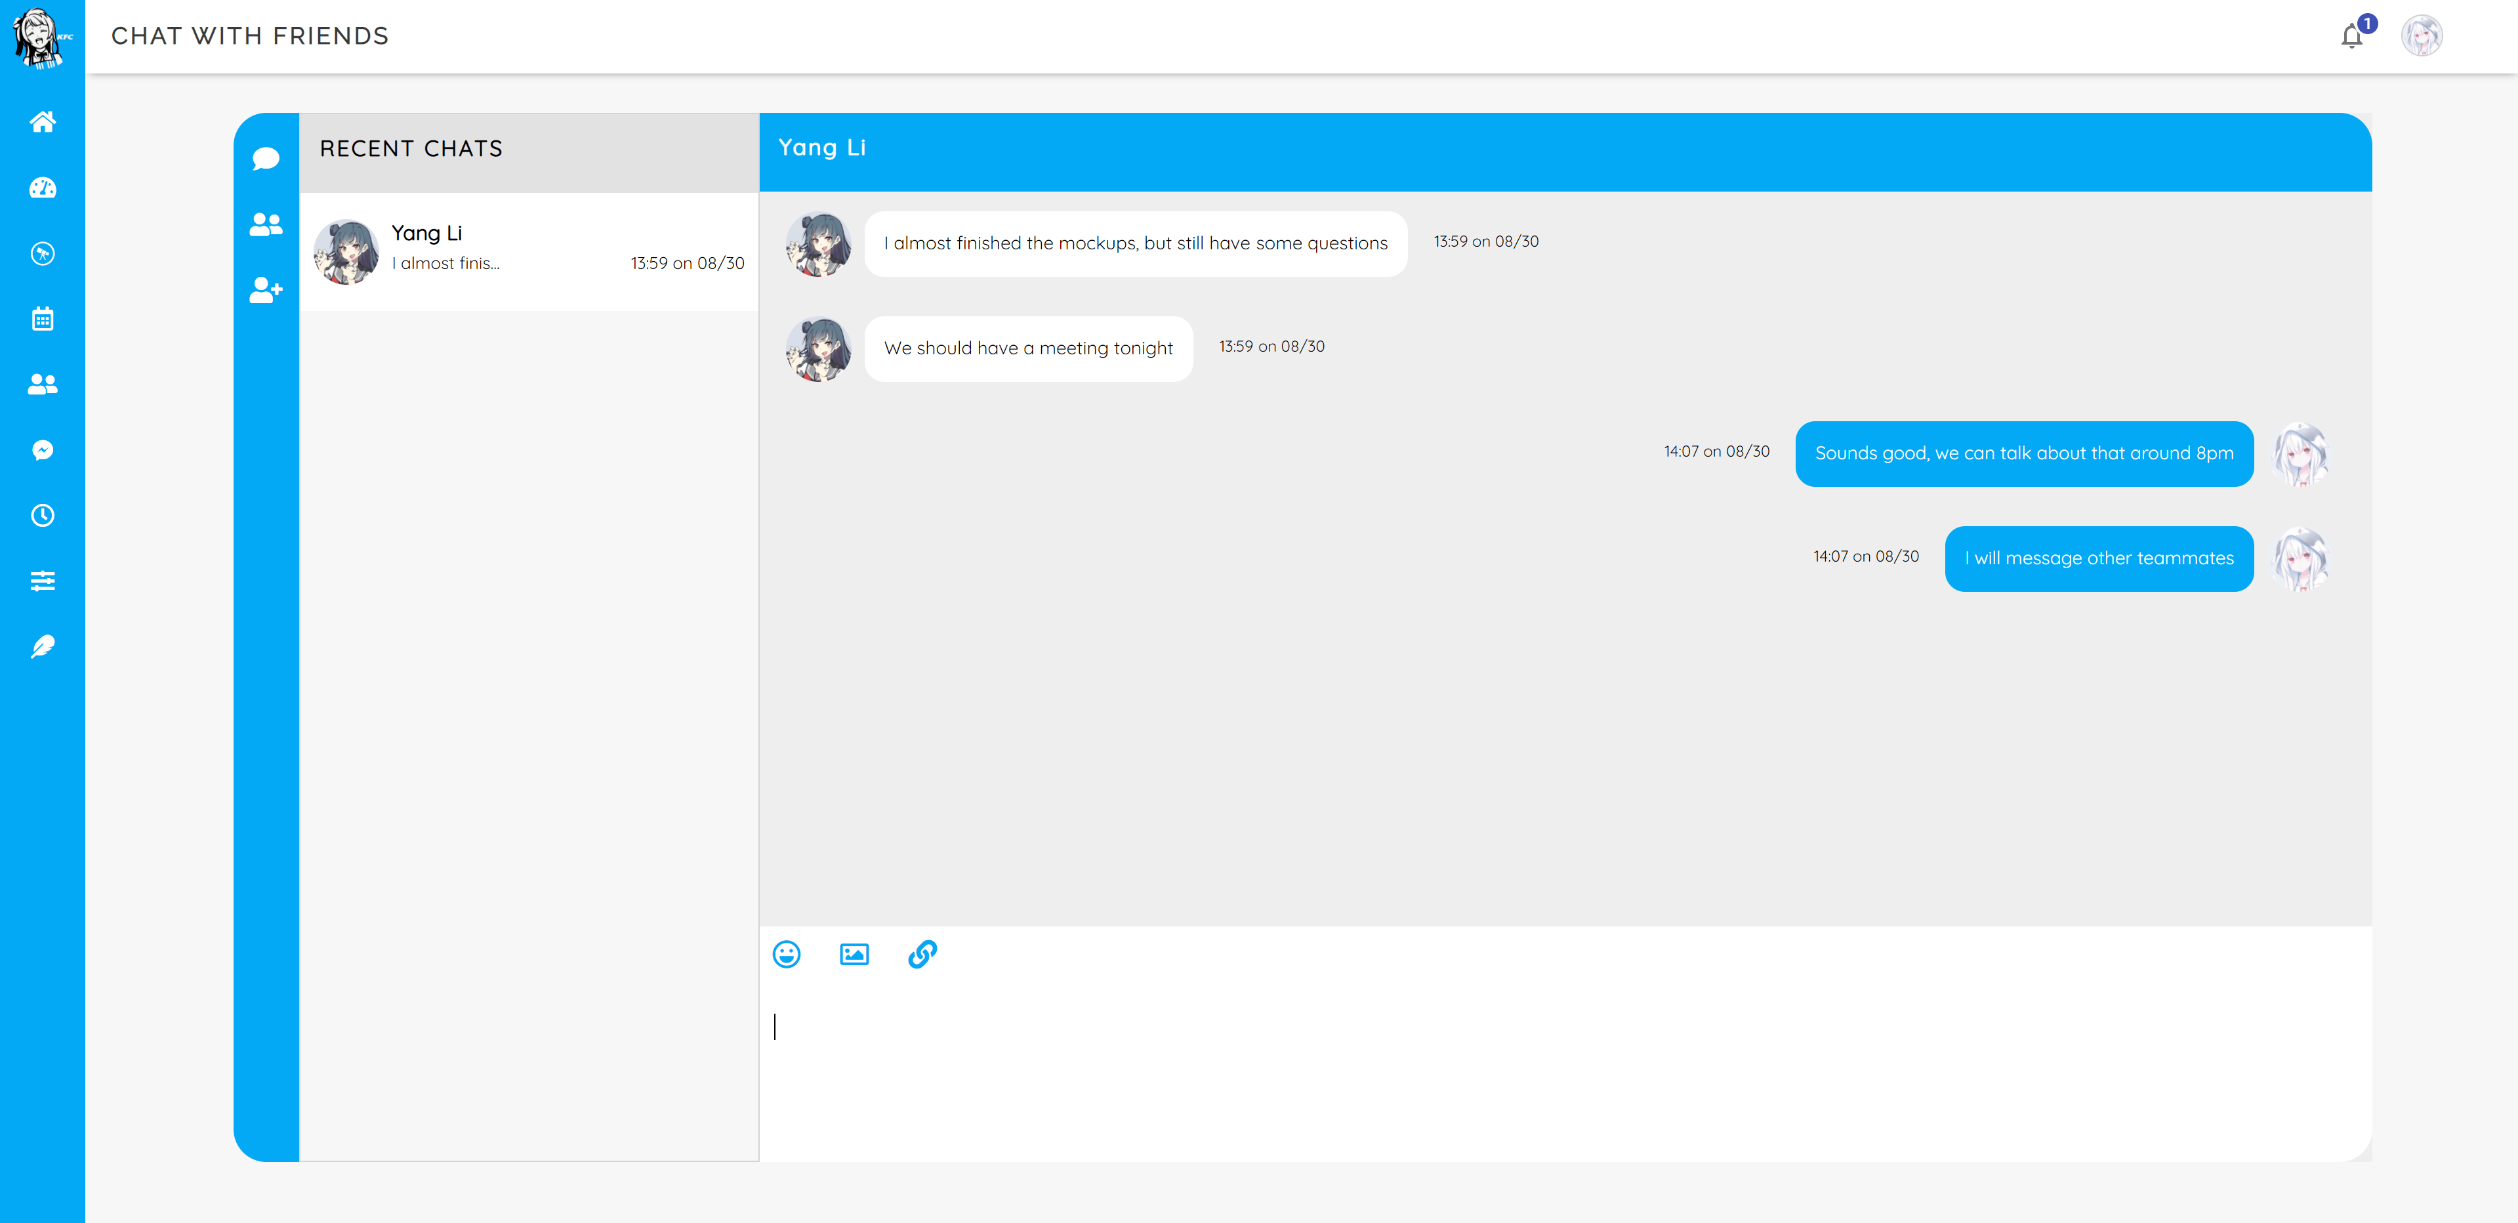Open the notification bell
Viewport: 2518px width, 1223px height.
[2351, 37]
